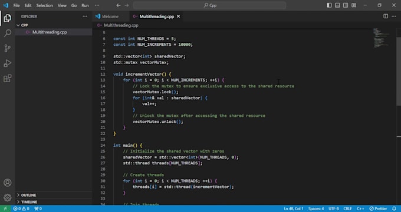Show more menu items via ellipsis
This screenshot has height=212, width=401.
[x=97, y=5]
